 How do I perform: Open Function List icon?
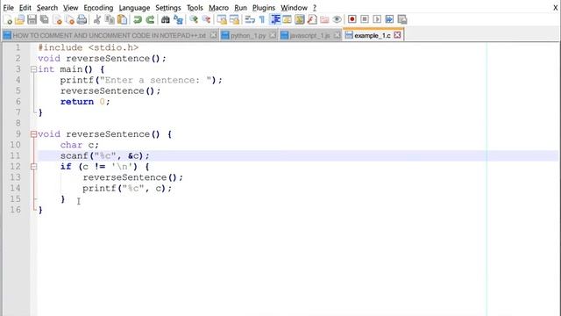(312, 19)
